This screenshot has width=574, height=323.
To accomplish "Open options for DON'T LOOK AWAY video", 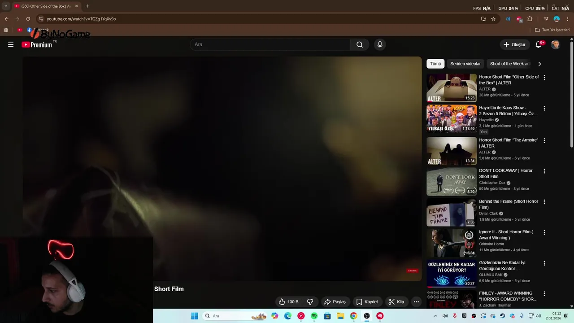I will (x=544, y=171).
